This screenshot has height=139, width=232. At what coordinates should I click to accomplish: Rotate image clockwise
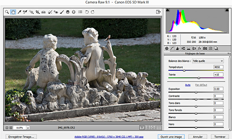tap(93, 12)
